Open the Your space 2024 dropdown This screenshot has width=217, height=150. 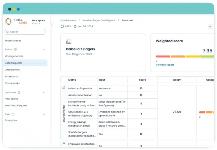[x=39, y=24]
